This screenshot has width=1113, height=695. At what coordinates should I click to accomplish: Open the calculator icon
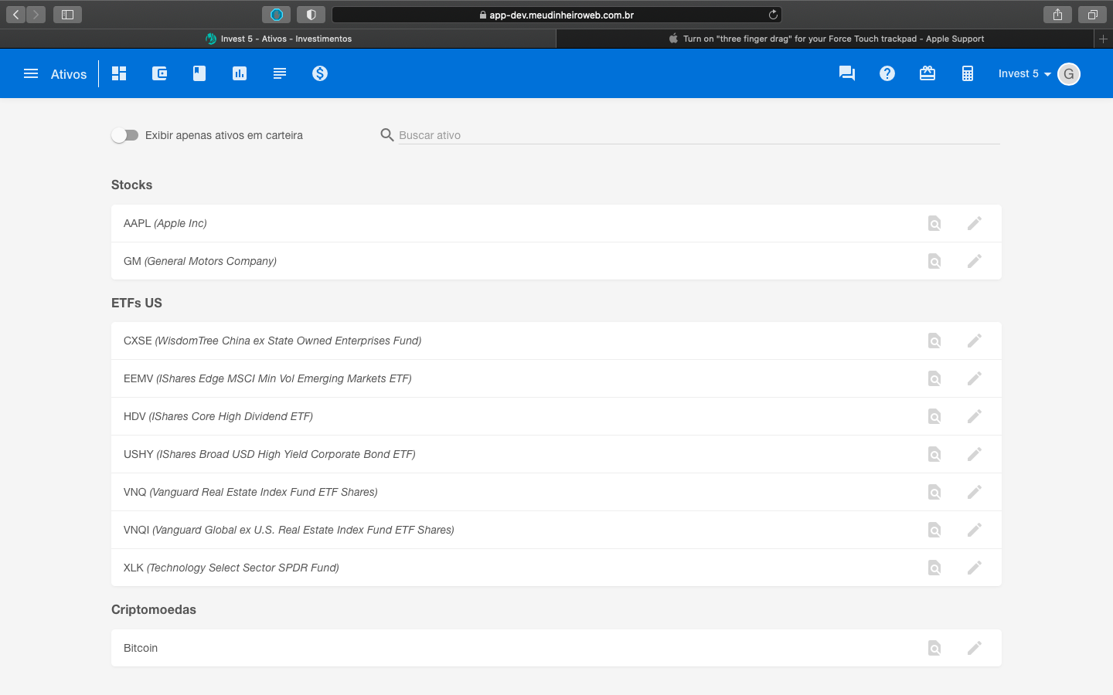pyautogui.click(x=968, y=73)
